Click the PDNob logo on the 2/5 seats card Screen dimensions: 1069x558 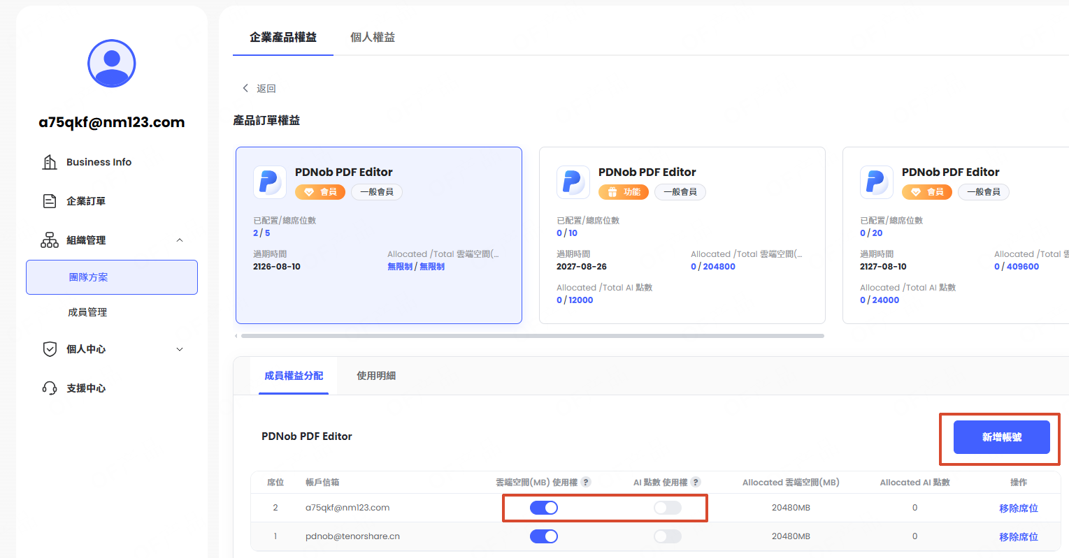(270, 182)
